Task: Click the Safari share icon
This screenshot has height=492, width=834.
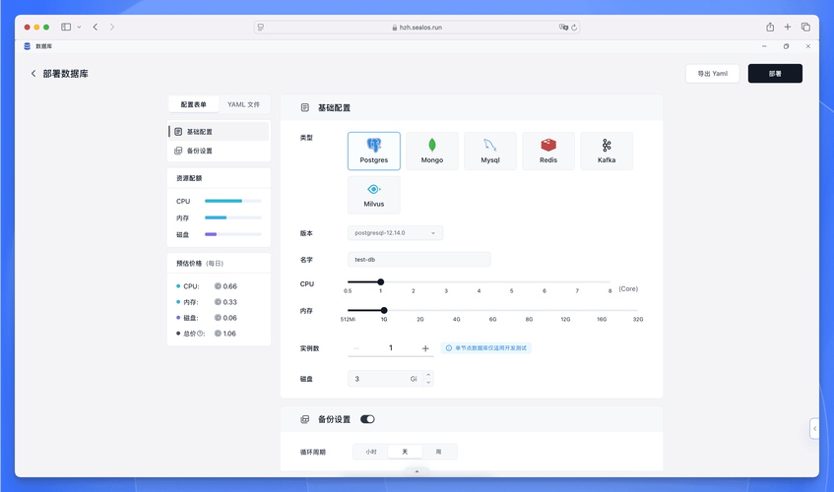Action: pos(770,27)
